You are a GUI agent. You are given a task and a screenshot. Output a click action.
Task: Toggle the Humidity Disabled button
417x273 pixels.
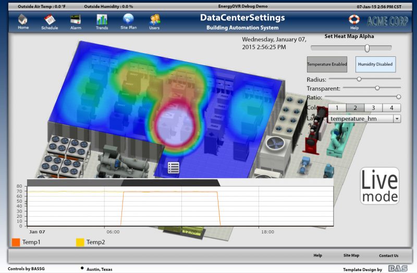click(x=375, y=64)
